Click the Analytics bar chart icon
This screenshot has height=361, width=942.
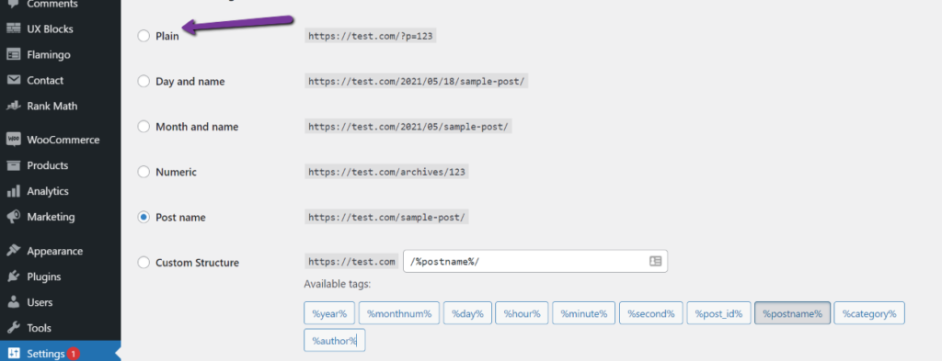coord(14,191)
